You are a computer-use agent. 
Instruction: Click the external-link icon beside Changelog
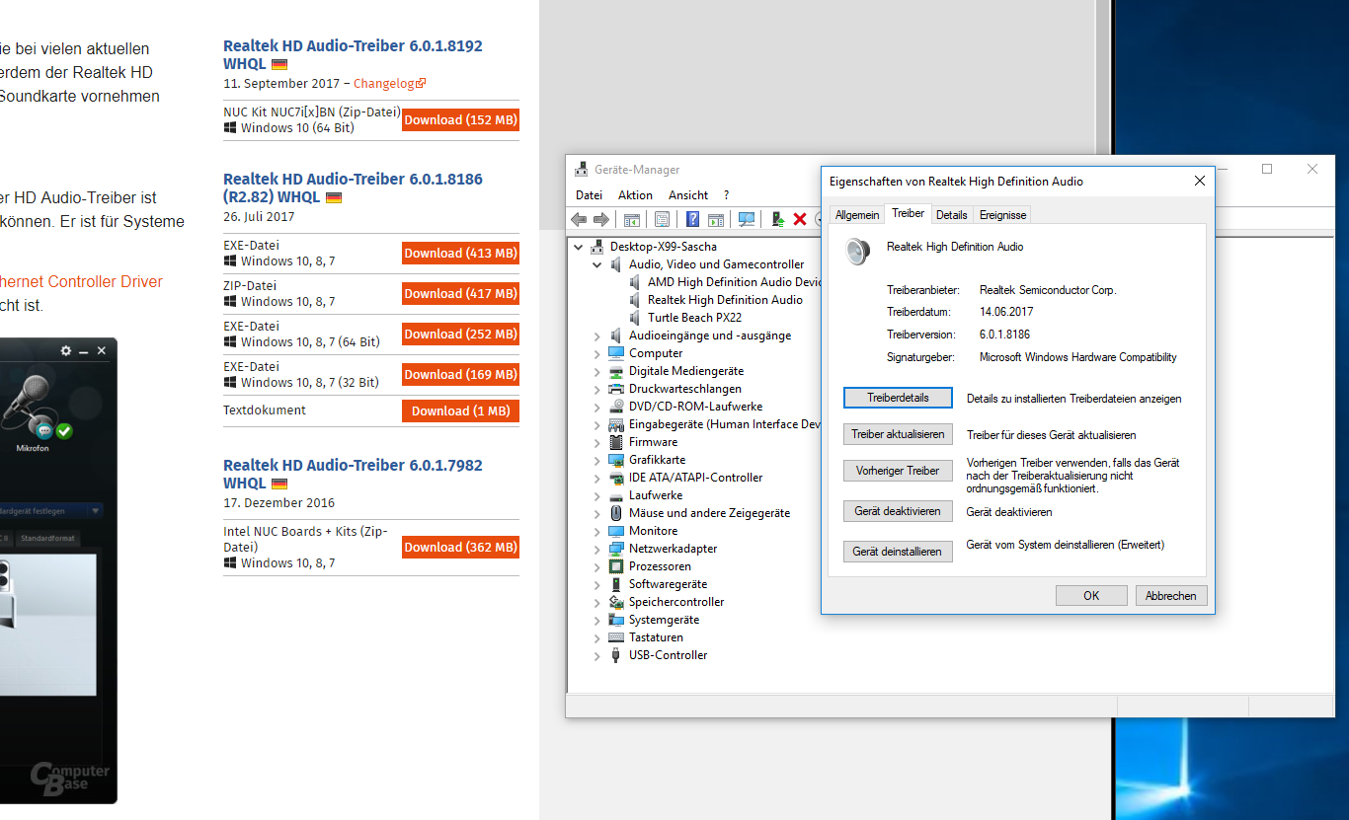tap(422, 84)
